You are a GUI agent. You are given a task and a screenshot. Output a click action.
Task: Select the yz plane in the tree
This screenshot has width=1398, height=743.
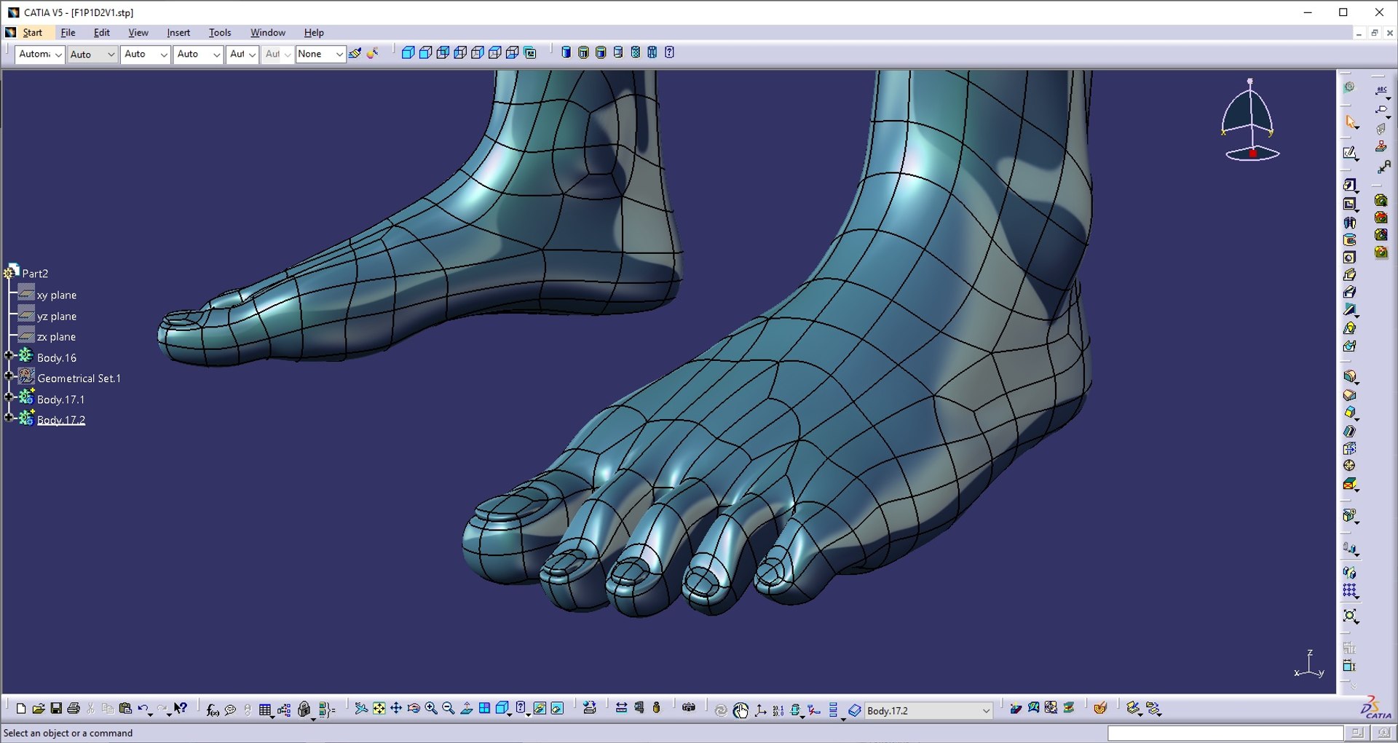57,317
